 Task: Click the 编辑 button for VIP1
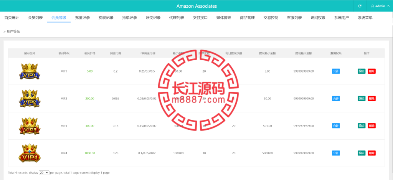pos(362,71)
